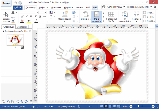
Task: Choose 2 pages per sheet
Action: click(x=103, y=13)
